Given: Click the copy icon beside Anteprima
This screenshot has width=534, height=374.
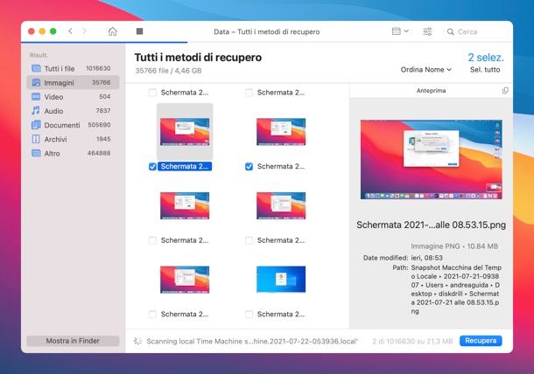Looking at the screenshot, I should (505, 90).
